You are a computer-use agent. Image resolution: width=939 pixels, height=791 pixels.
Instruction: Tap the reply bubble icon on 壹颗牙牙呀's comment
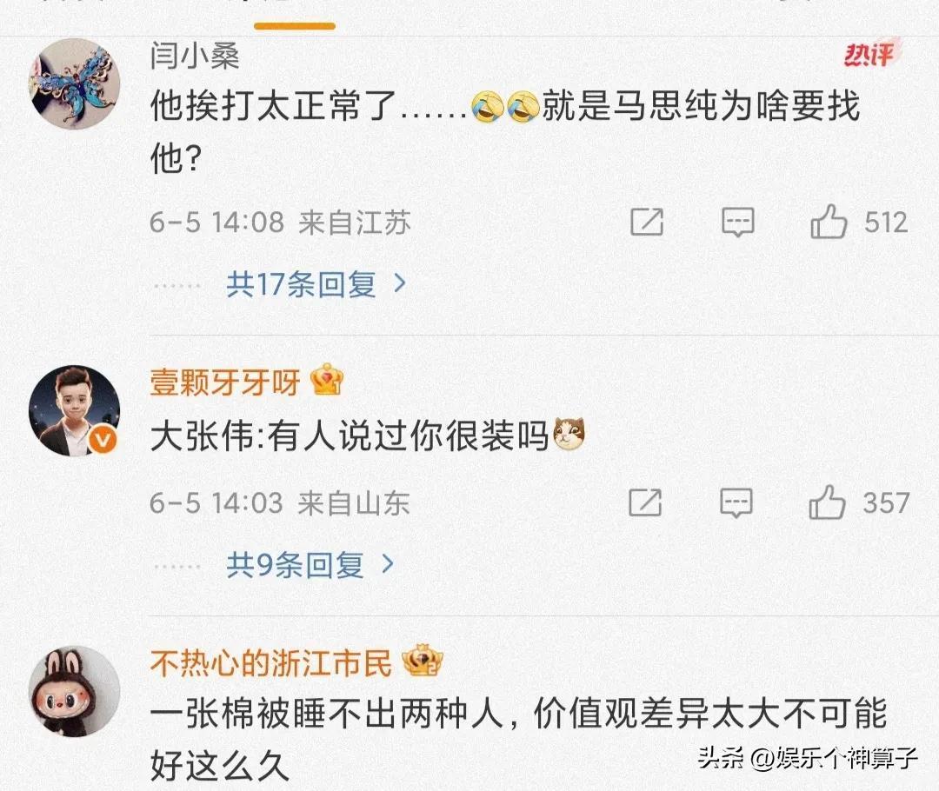[x=736, y=502]
